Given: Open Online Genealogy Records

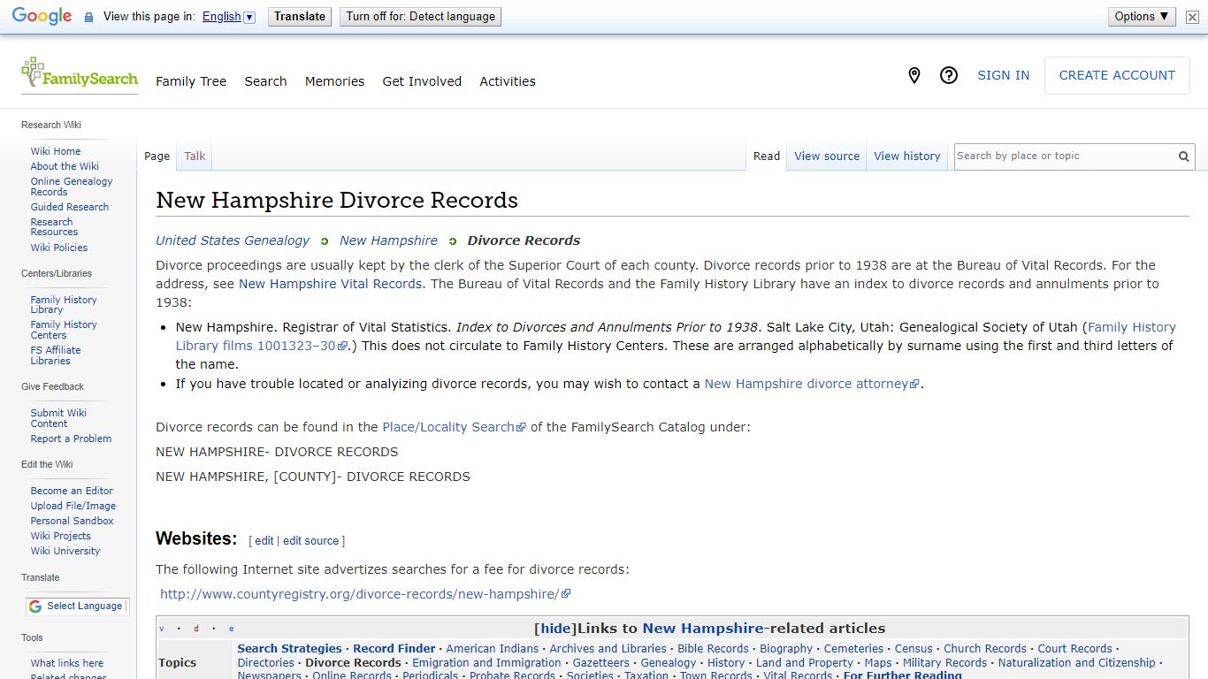Looking at the screenshot, I should point(72,187).
